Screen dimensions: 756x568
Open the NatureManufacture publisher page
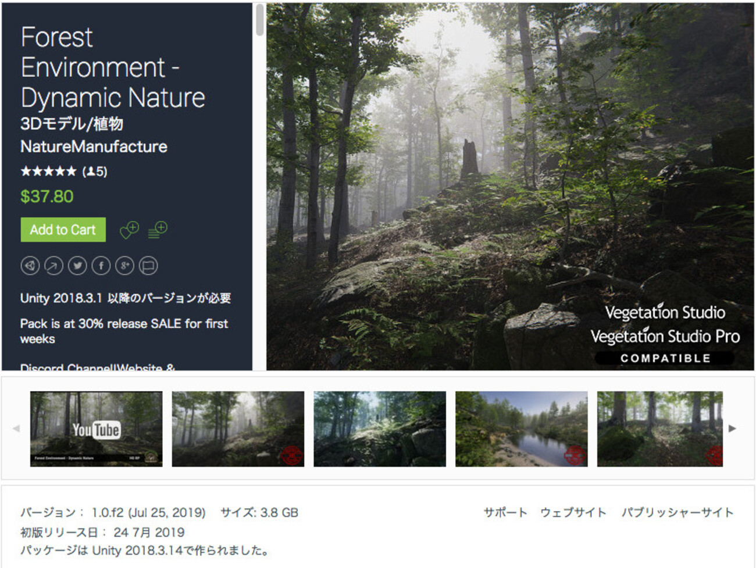[x=94, y=147]
